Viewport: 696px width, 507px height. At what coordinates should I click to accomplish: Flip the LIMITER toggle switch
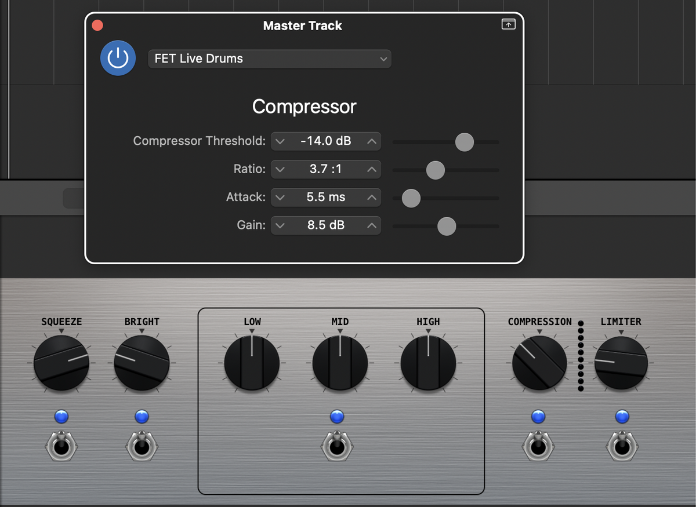tap(622, 446)
